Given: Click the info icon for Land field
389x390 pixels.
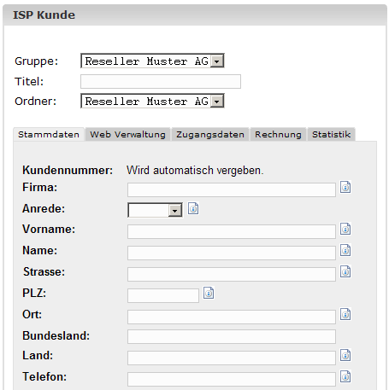Looking at the screenshot, I should [x=345, y=355].
